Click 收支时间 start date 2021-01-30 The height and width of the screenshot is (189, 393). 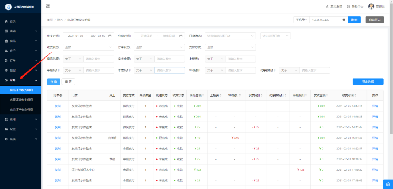tap(75, 36)
